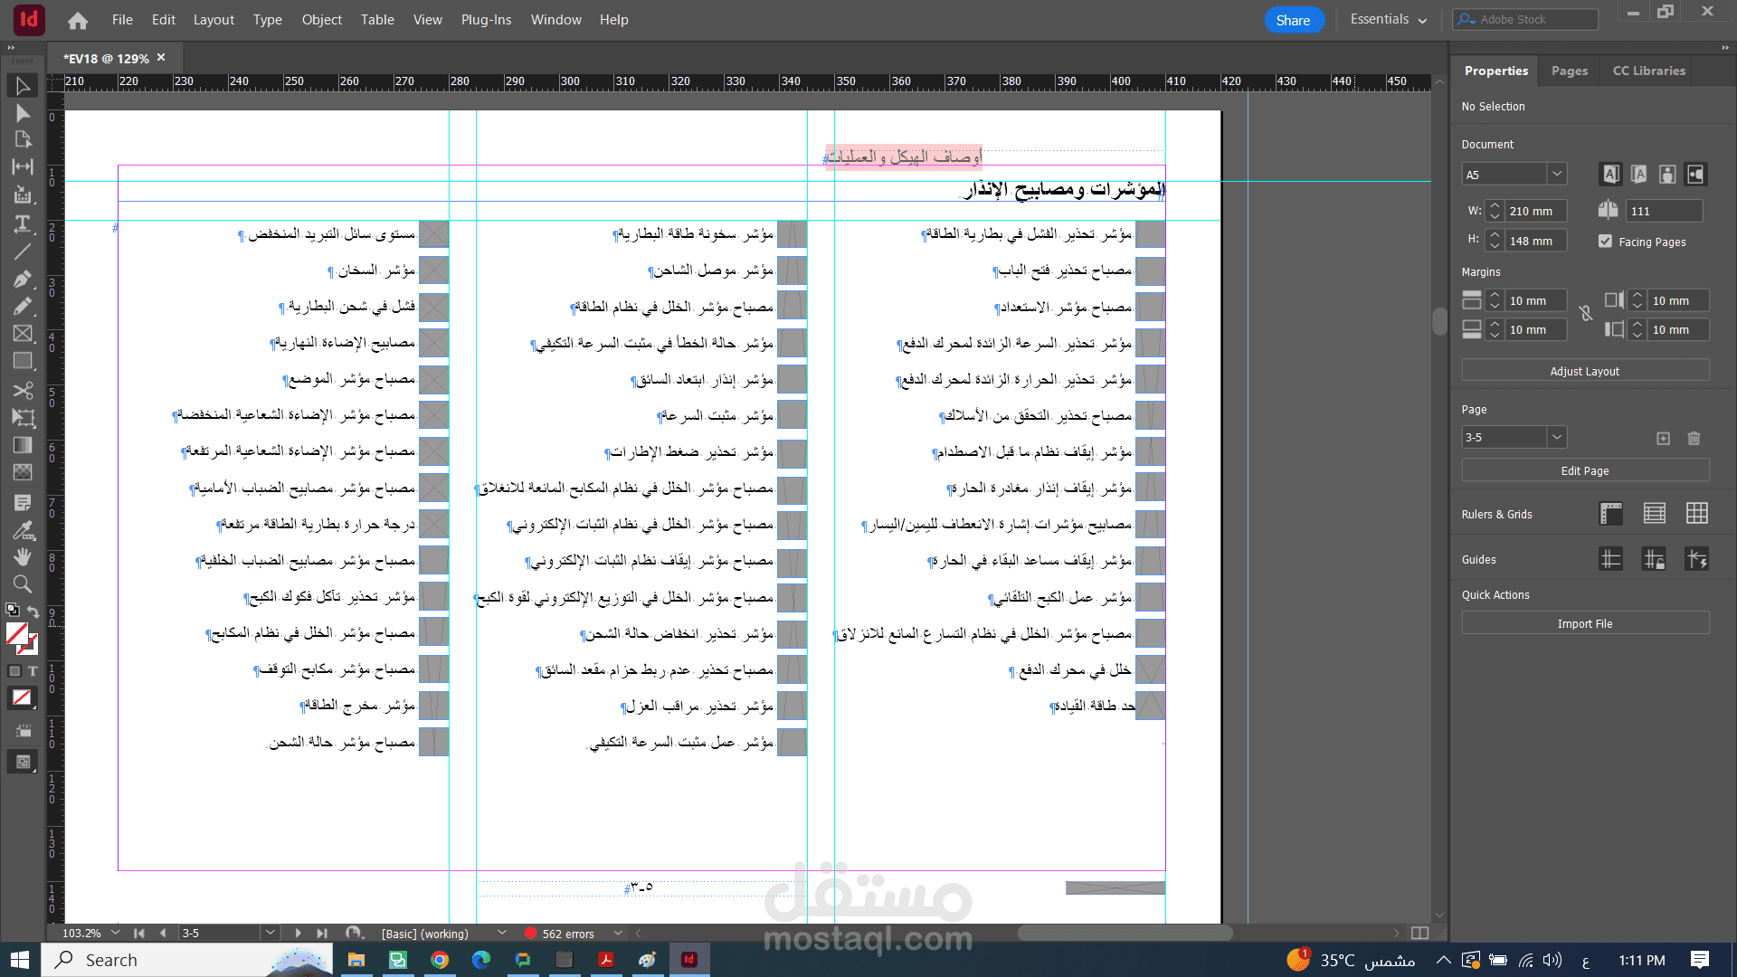Click the fill color swatch in toolbar
Screen dimensions: 1737x977
point(17,633)
